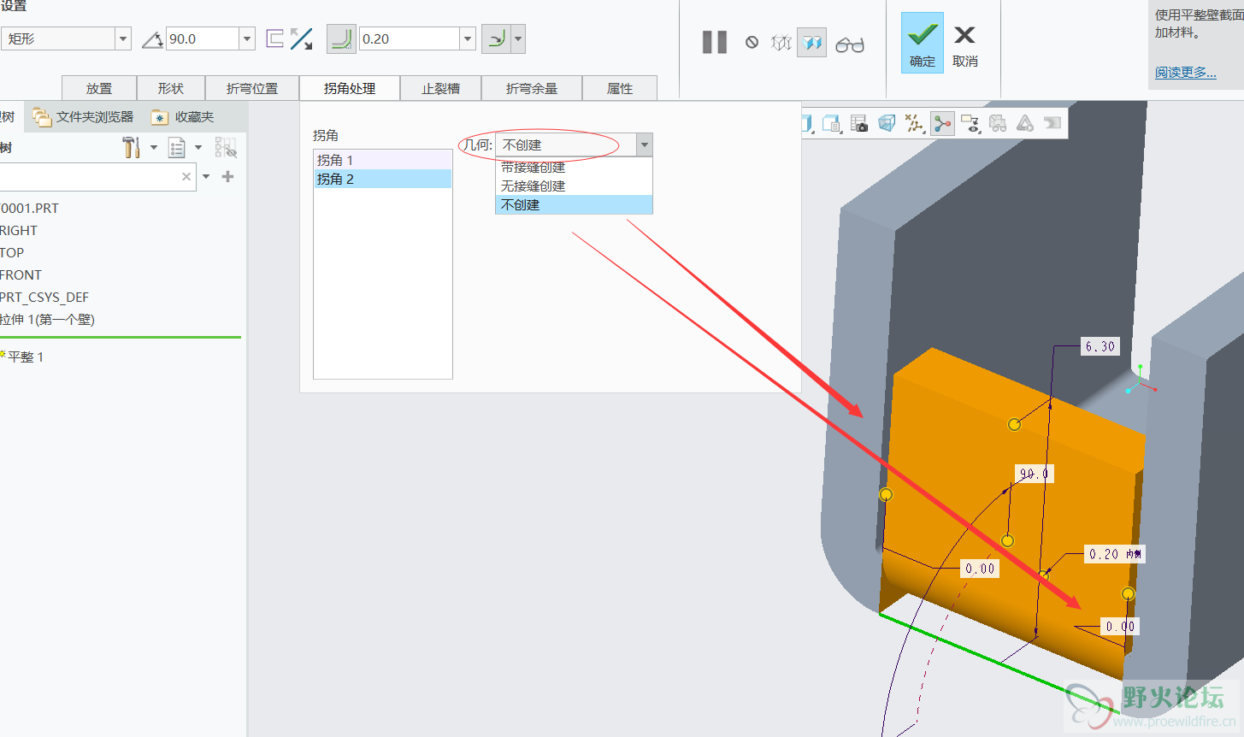Select 平整 1 feature in tree
This screenshot has width=1244, height=737.
[x=26, y=357]
